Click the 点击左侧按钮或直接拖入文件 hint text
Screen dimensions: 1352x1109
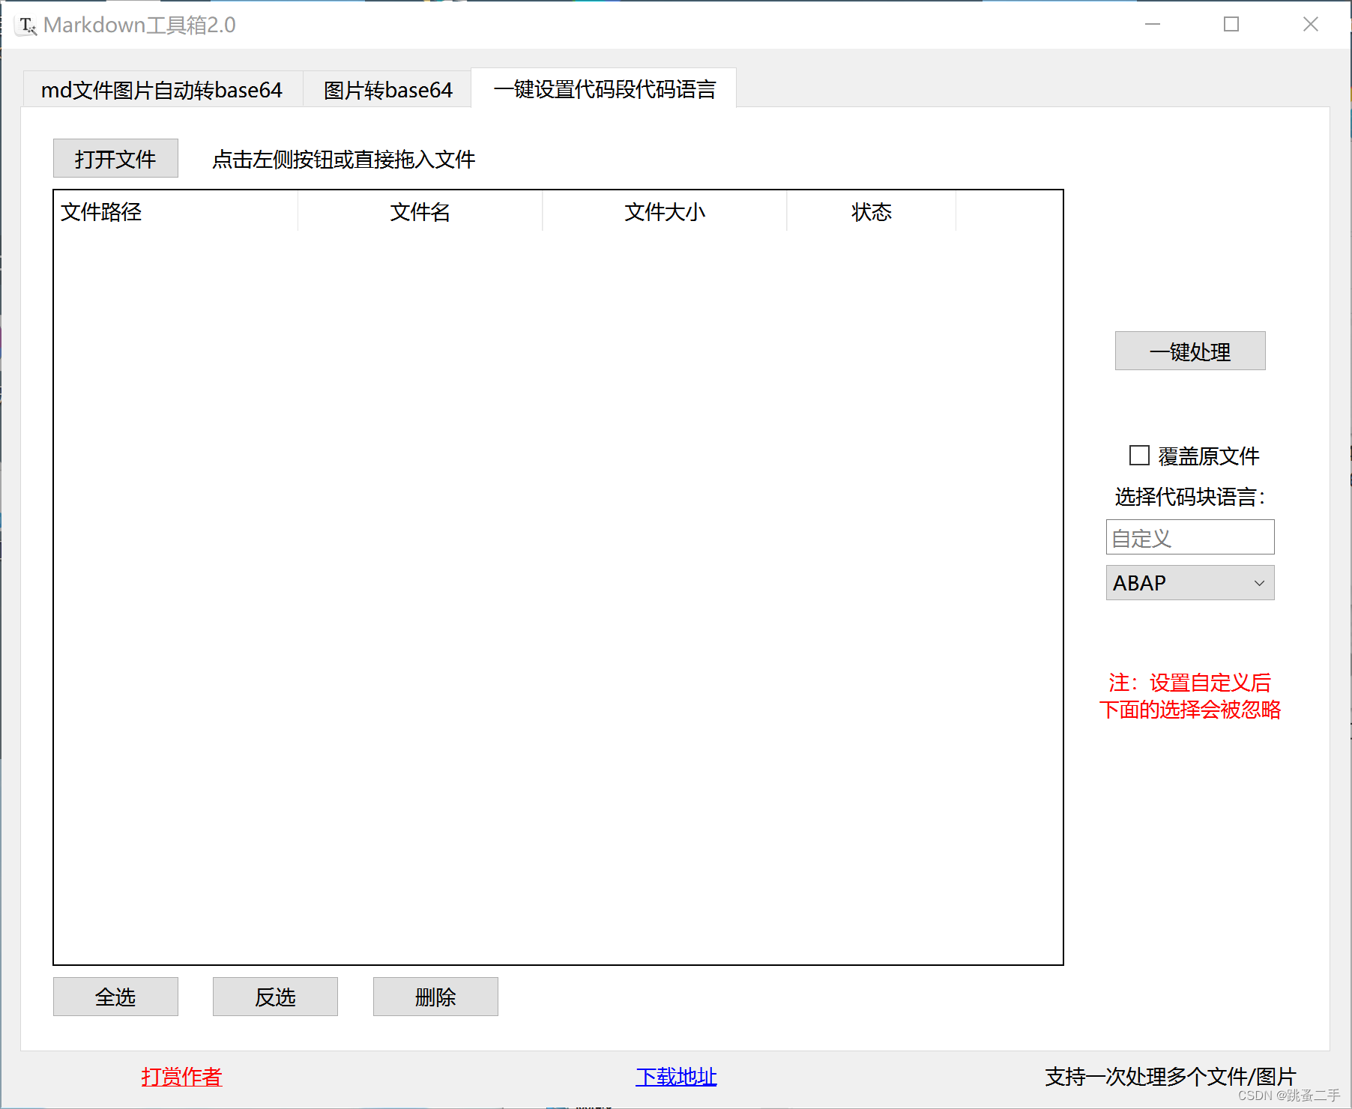point(344,160)
